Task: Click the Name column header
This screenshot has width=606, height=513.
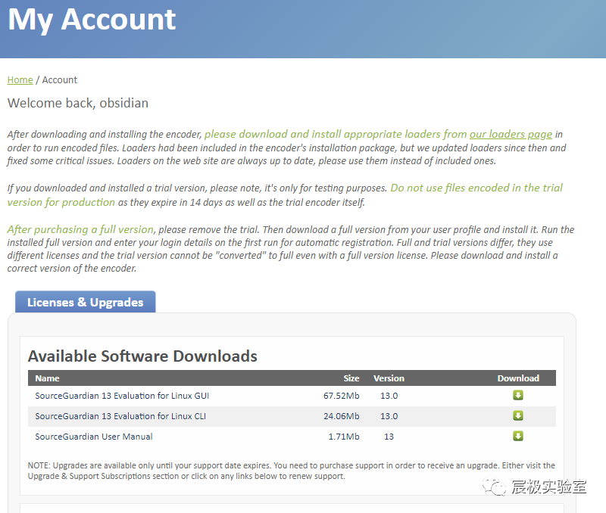Action: [x=47, y=378]
